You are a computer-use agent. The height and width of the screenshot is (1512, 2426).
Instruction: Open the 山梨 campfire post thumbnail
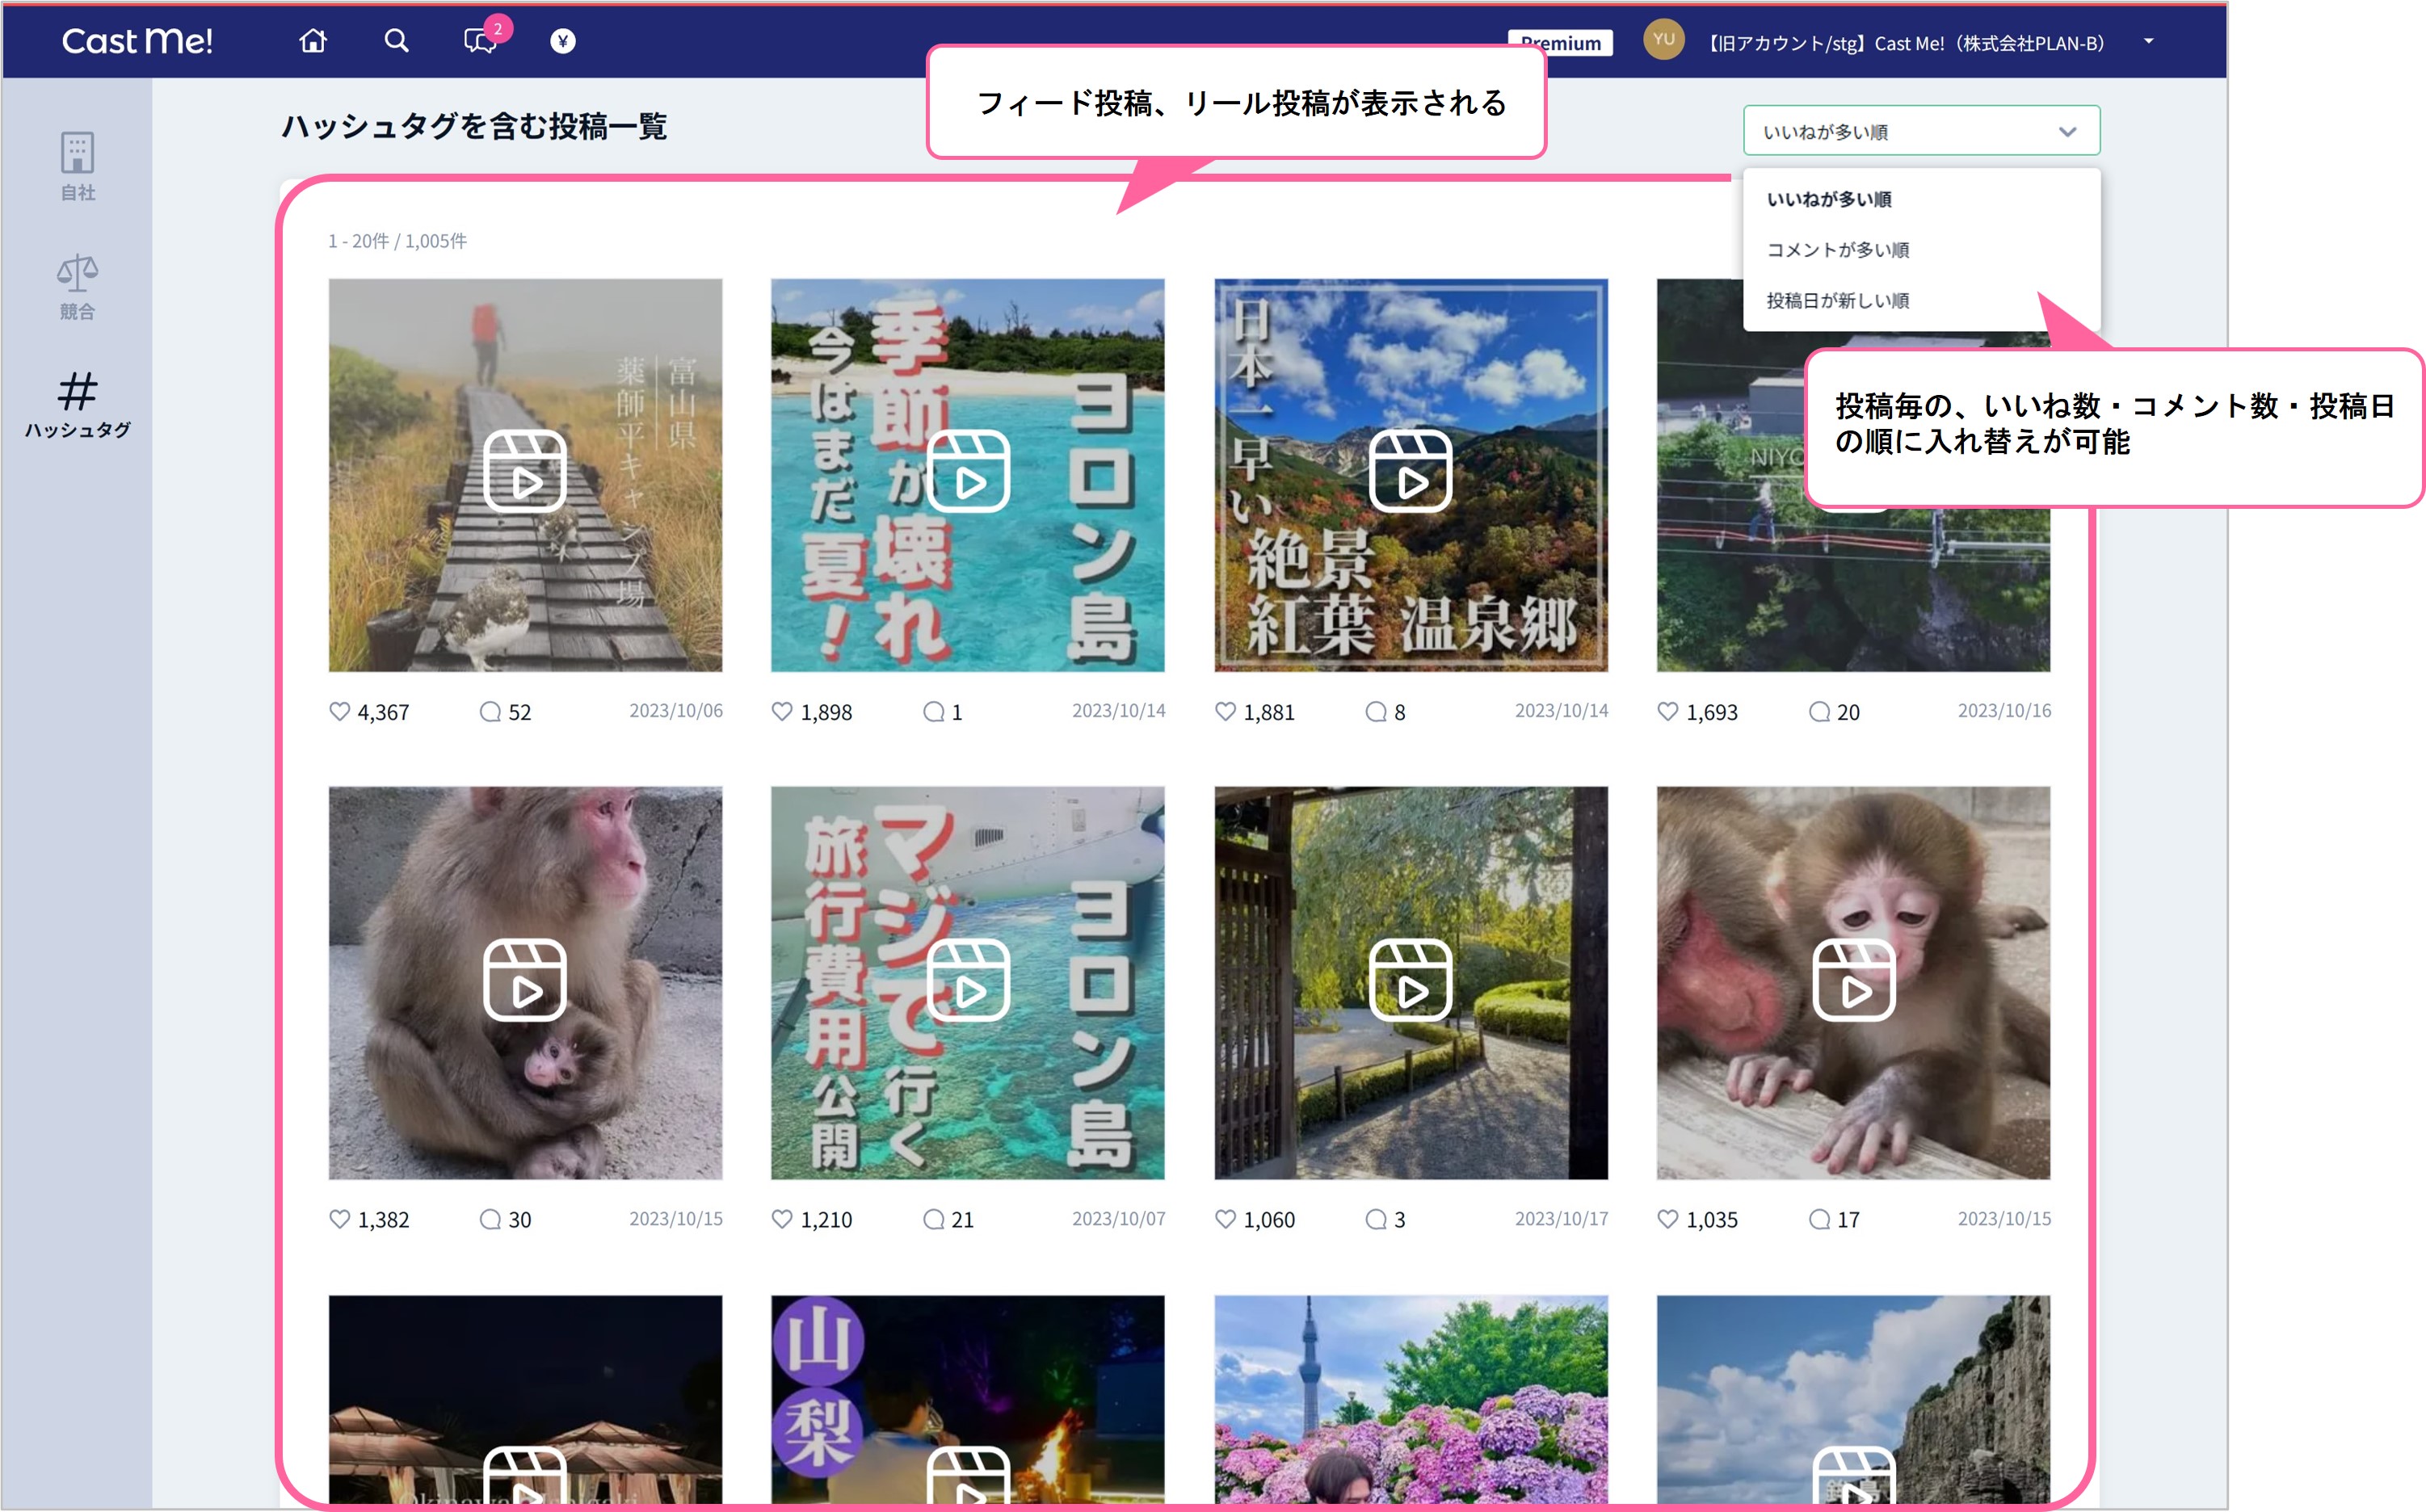pyautogui.click(x=967, y=1399)
